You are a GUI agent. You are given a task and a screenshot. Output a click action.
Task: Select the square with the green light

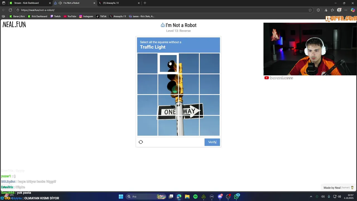(x=168, y=84)
